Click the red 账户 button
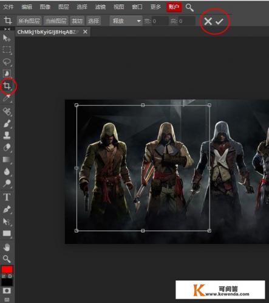The image size is (269, 303). (174, 7)
